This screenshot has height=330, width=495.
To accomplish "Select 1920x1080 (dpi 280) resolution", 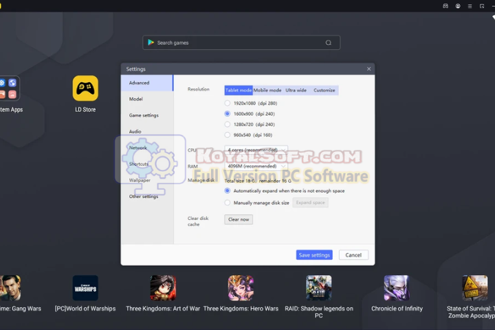I will (228, 103).
